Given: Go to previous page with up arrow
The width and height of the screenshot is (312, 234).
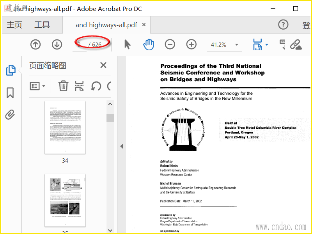Looking at the screenshot, I should (x=35, y=44).
